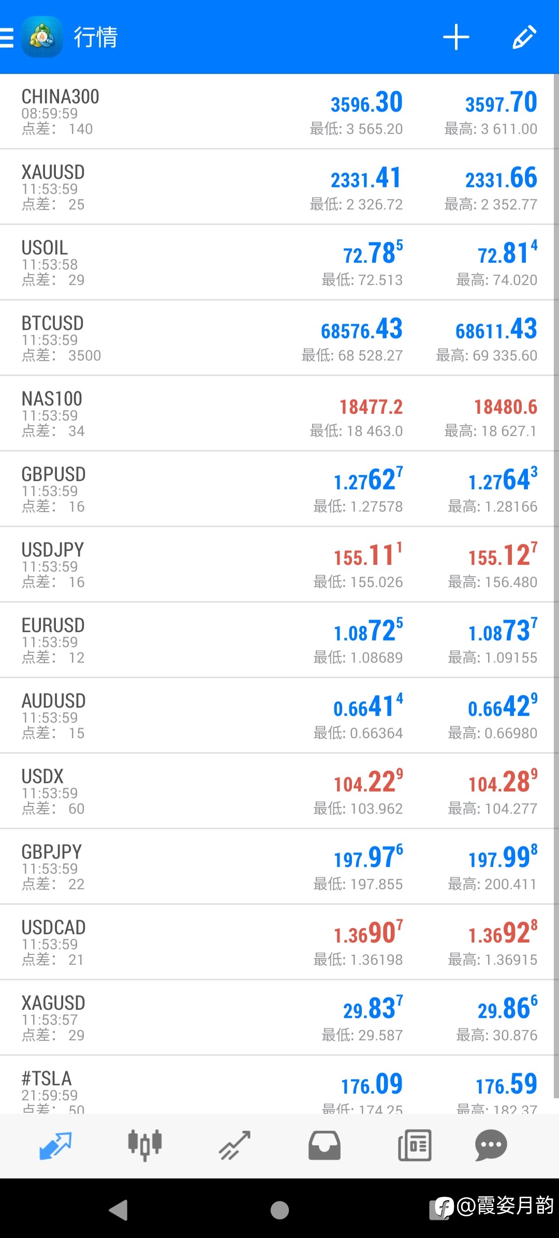
Task: Tap the USOIL bid price 72.785
Action: tap(373, 253)
